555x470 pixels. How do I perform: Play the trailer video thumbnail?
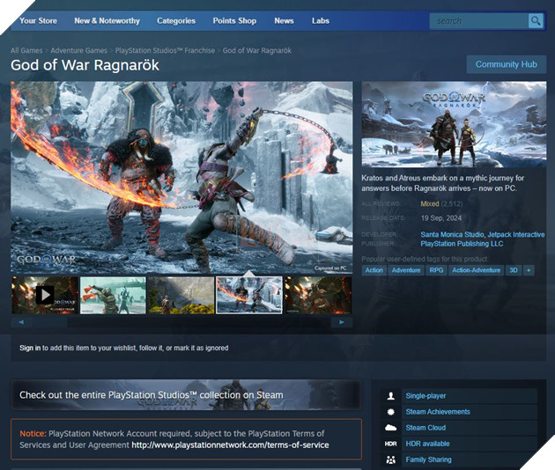click(x=44, y=296)
